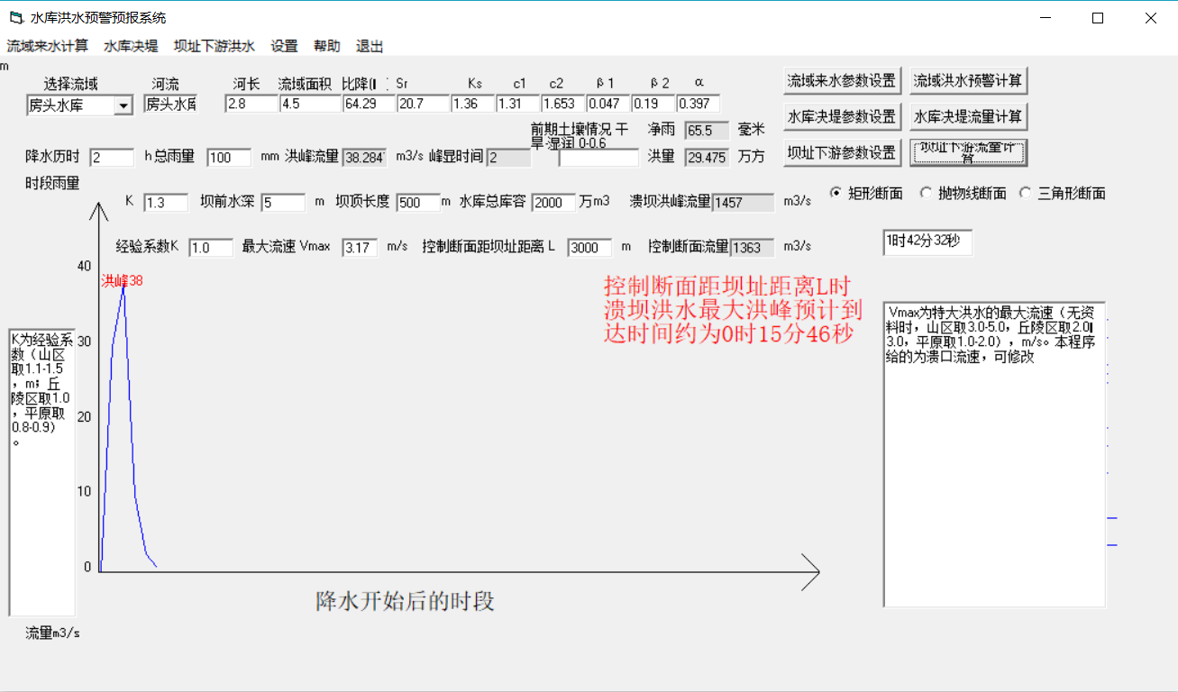1178x692 pixels.
Task: Click the app icon in title bar
Action: 16,18
